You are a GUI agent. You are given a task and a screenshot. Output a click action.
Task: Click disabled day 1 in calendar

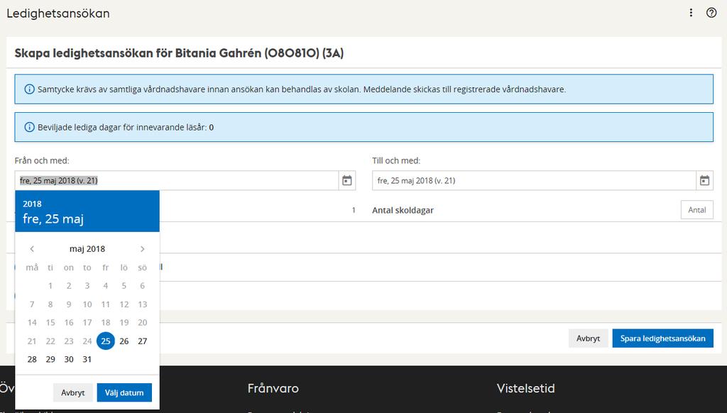[50, 286]
